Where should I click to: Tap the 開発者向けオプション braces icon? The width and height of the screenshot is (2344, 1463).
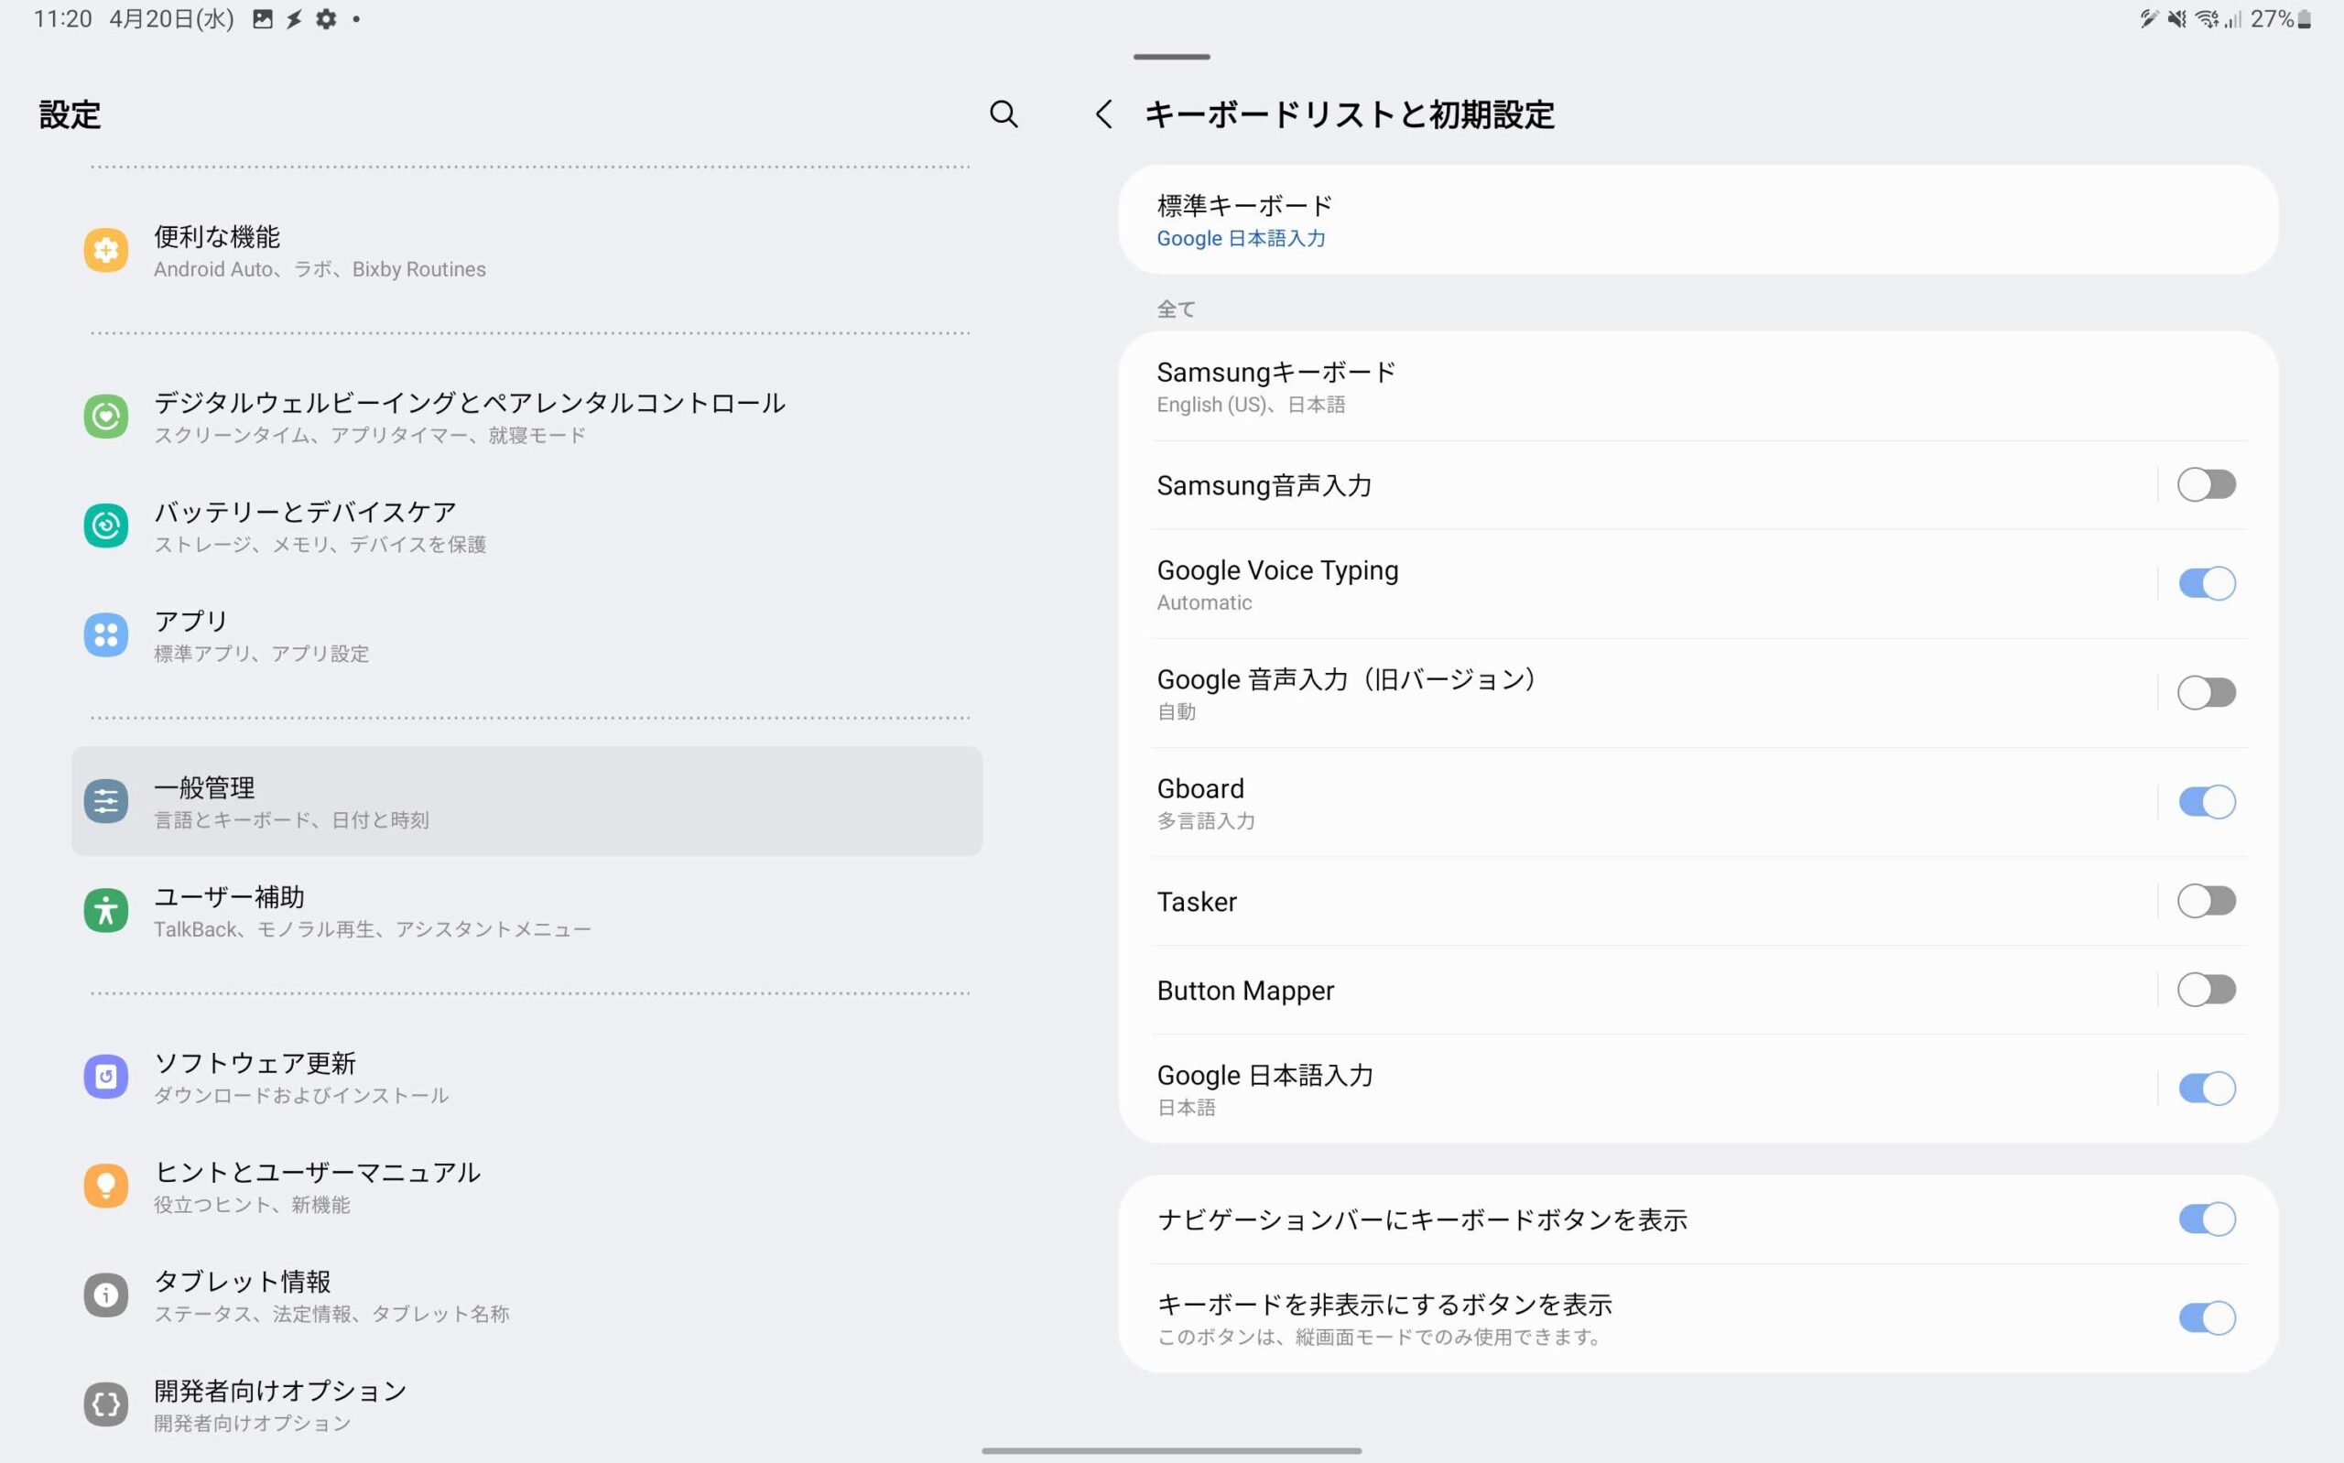[x=105, y=1404]
